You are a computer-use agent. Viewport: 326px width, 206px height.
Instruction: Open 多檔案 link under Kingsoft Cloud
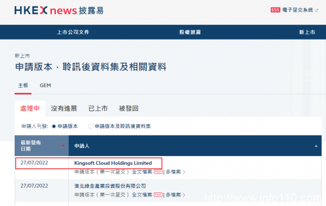173,172
